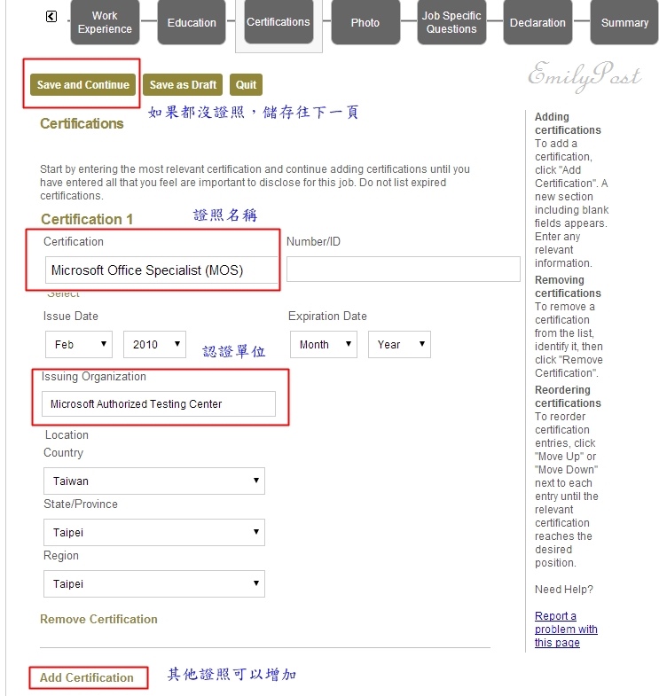
Task: Go to the Education step
Action: click(x=192, y=22)
